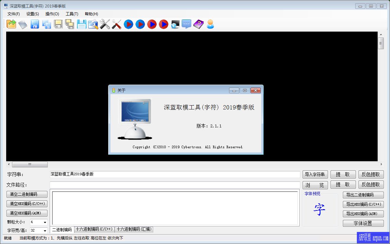This screenshot has height=244, width=390.
Task: Click the eraser icon in the toolbar
Action: click(23, 24)
